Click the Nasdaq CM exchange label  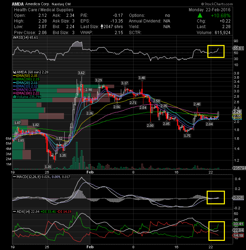61,4
